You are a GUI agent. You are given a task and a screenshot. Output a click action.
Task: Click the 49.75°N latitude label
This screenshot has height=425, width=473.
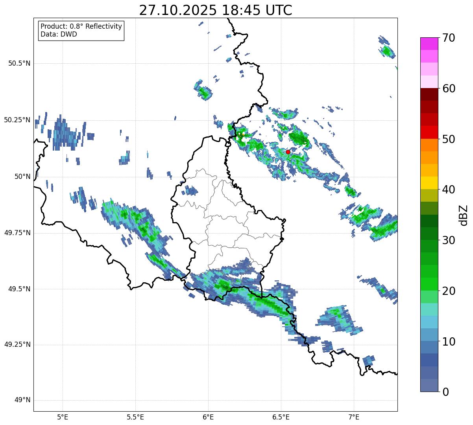point(17,233)
